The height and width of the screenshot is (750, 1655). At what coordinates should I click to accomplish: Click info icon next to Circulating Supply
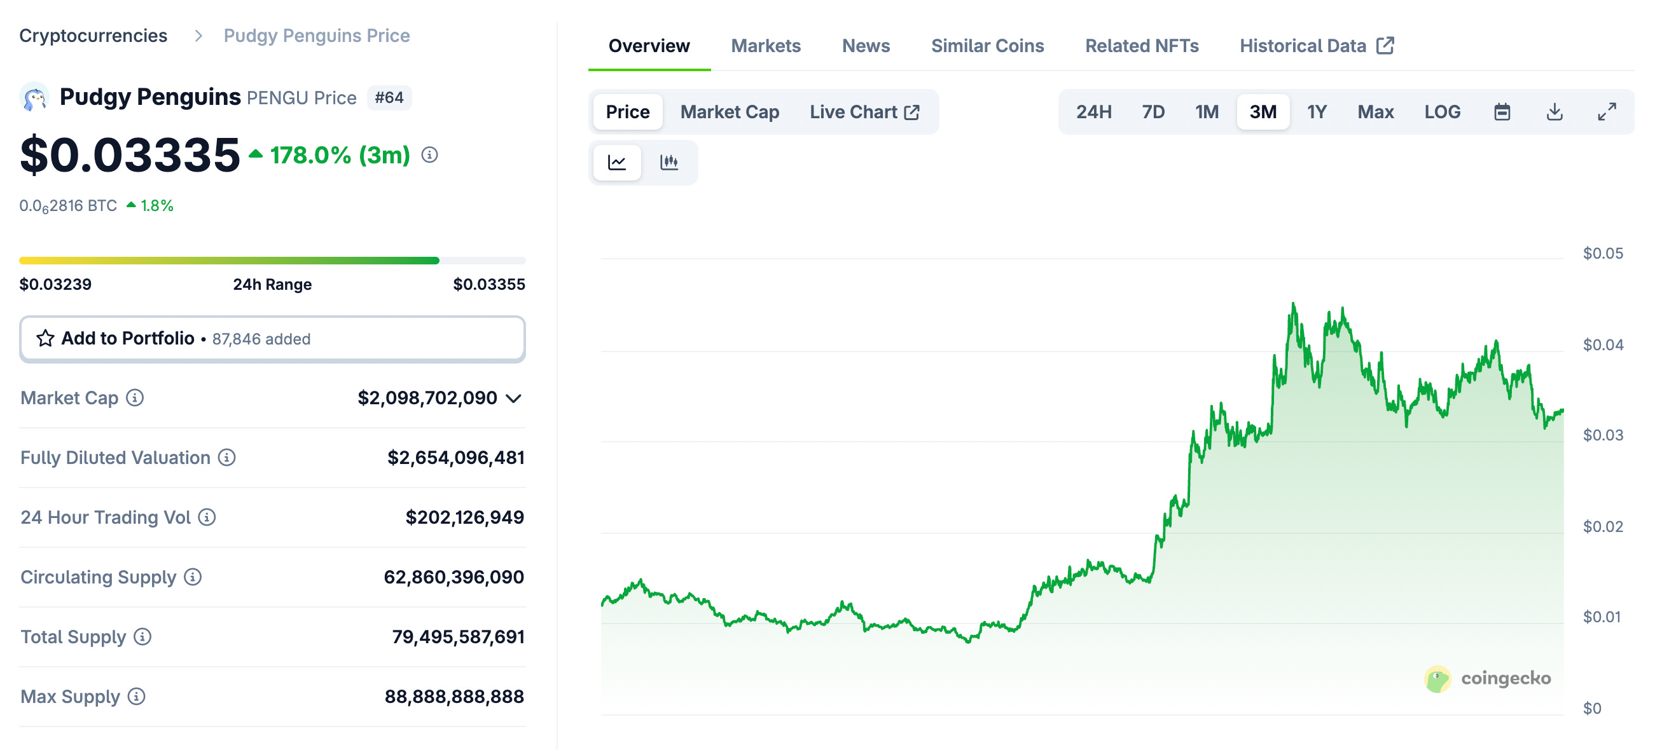[193, 577]
